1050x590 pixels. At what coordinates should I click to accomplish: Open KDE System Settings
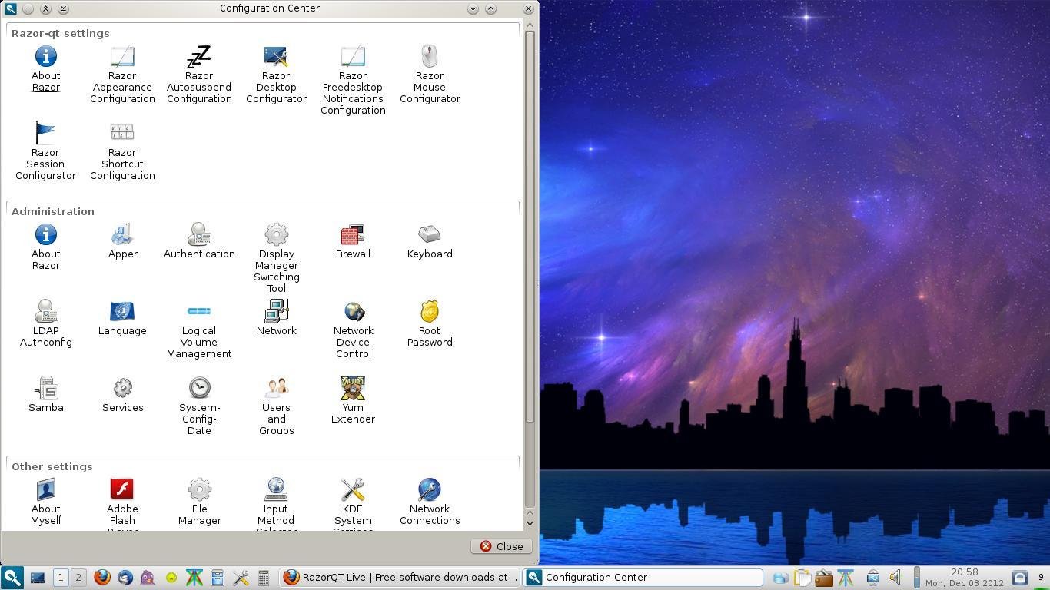pyautogui.click(x=353, y=504)
